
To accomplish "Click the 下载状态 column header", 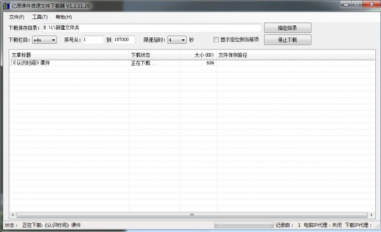I will [154, 55].
